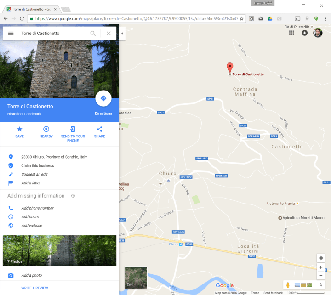Open a new tab button
The height and width of the screenshot is (295, 331).
(66, 10)
